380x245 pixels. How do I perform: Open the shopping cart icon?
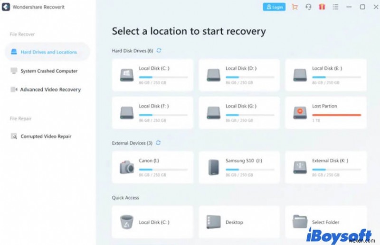tap(294, 7)
